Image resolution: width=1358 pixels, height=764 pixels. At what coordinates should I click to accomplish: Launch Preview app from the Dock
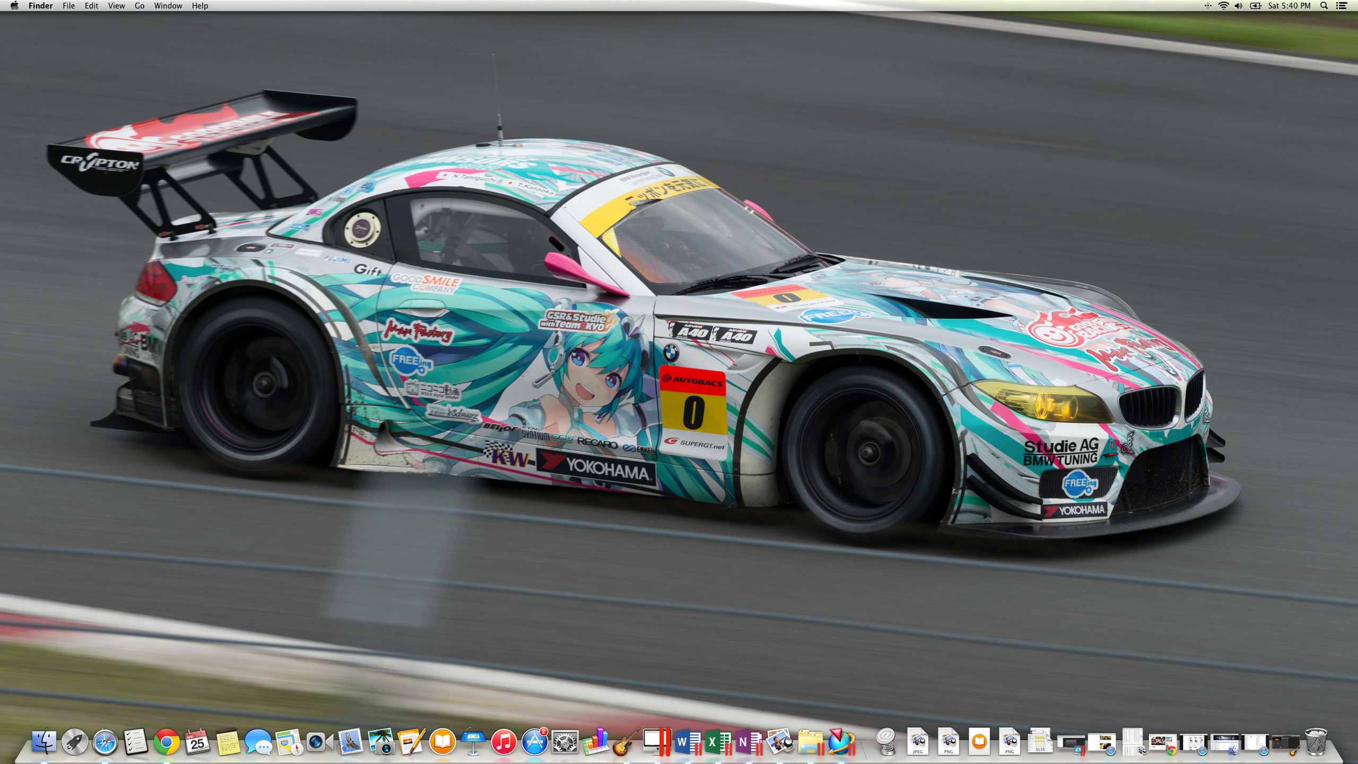pyautogui.click(x=780, y=742)
